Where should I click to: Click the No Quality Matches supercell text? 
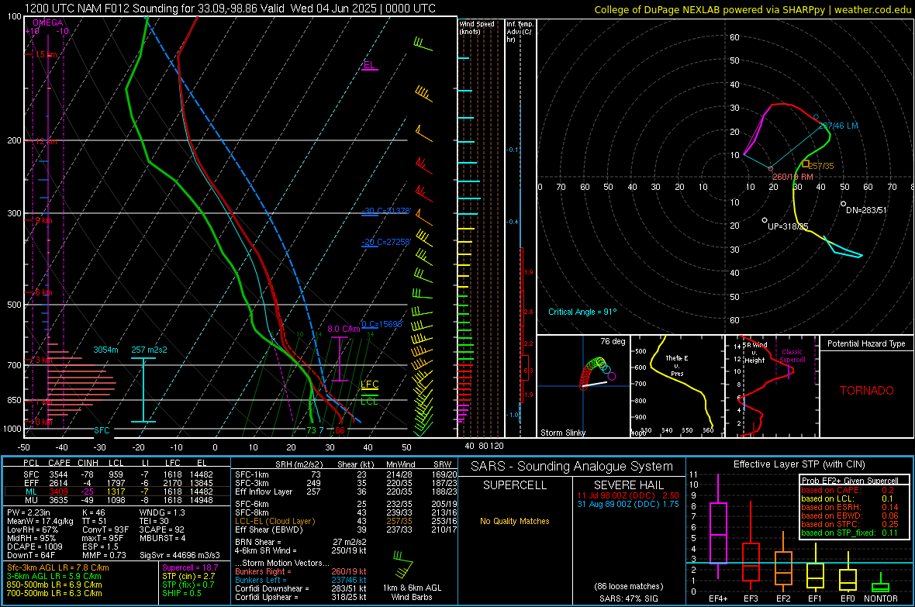coord(515,521)
